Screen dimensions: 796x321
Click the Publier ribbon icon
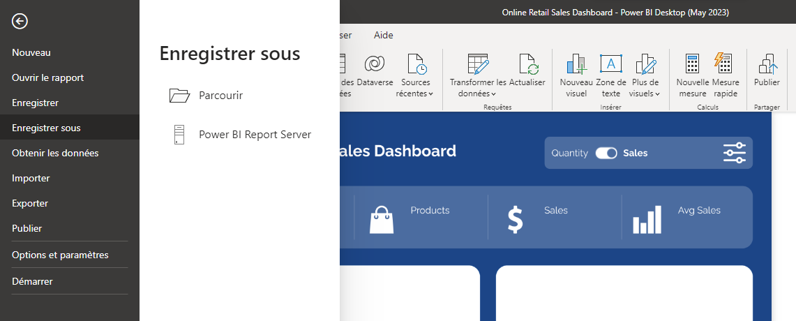(x=767, y=64)
